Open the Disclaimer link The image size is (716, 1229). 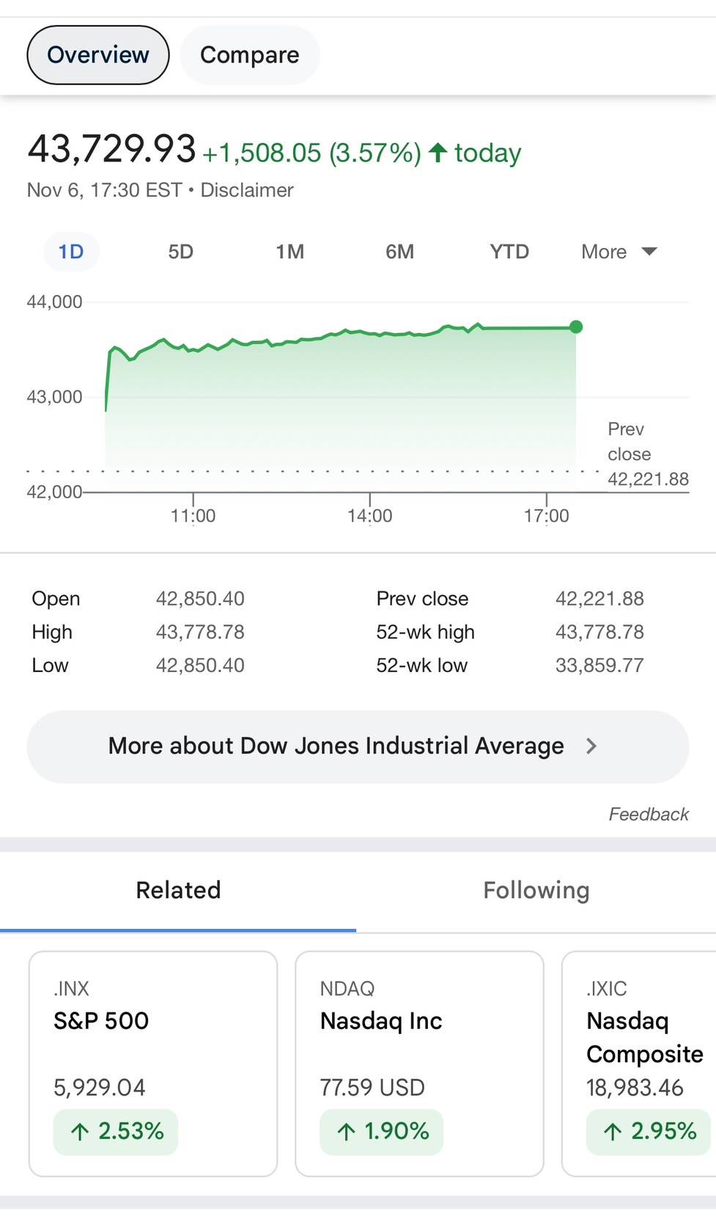[x=247, y=190]
